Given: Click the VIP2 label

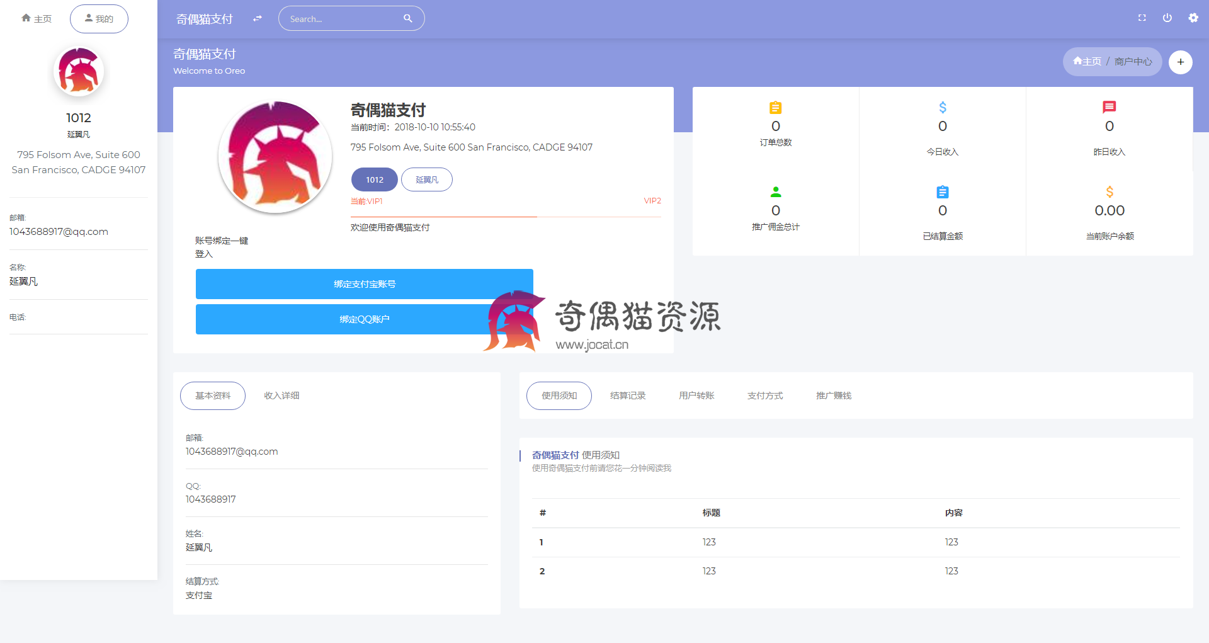Looking at the screenshot, I should (652, 201).
